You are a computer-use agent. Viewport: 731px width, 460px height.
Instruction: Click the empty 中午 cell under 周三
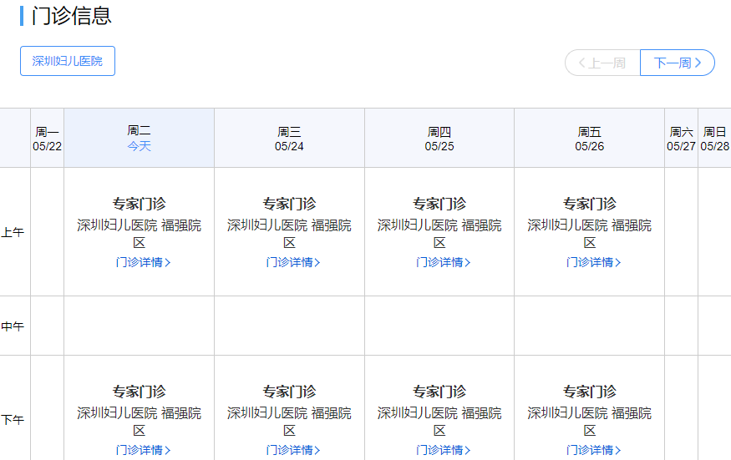[x=289, y=326]
